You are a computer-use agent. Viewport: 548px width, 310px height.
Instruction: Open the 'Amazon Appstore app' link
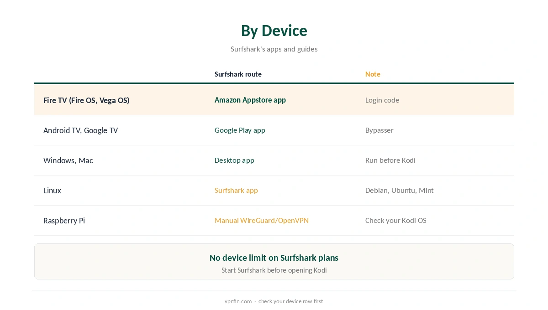click(x=250, y=100)
